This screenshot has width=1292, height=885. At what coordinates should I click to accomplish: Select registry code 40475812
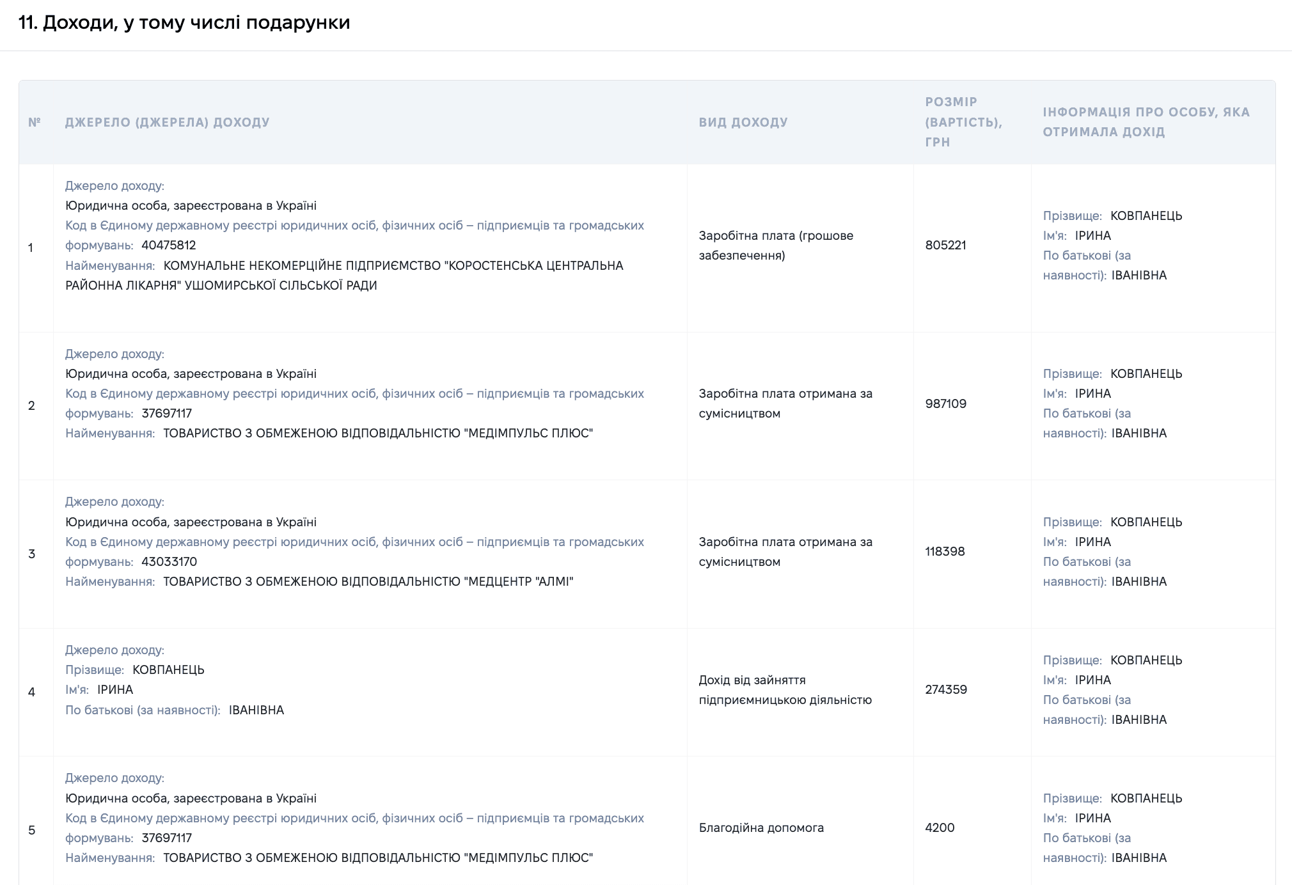(169, 246)
